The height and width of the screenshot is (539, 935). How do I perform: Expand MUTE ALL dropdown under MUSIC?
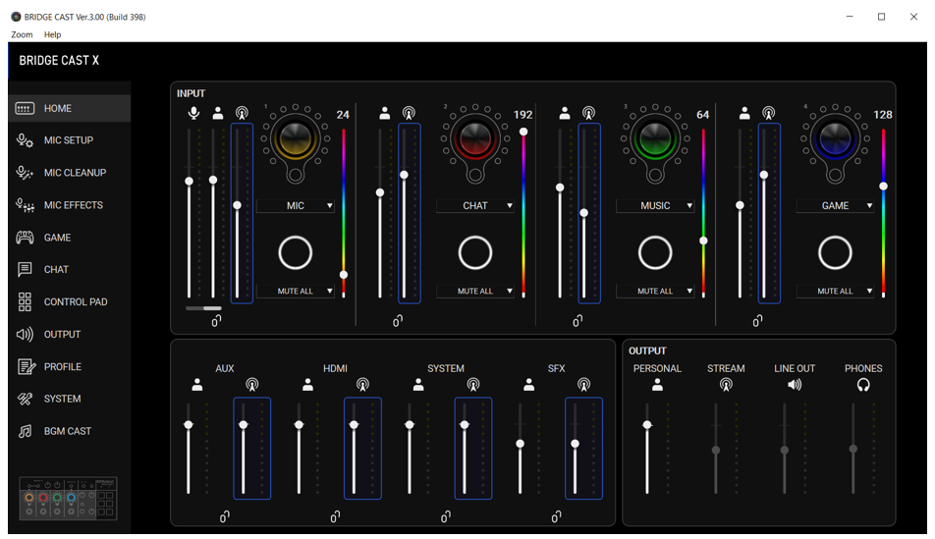[655, 291]
